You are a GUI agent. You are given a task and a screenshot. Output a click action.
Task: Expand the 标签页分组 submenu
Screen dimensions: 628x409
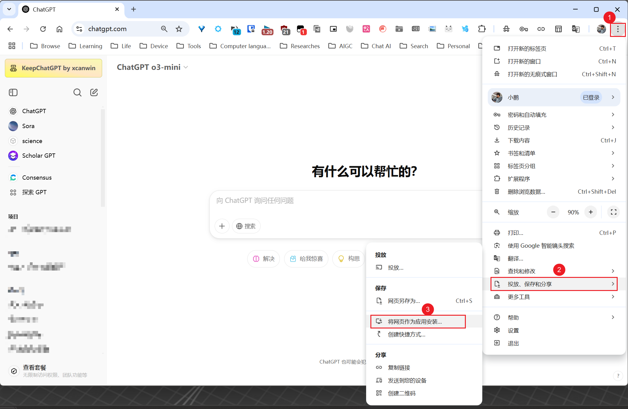point(554,166)
